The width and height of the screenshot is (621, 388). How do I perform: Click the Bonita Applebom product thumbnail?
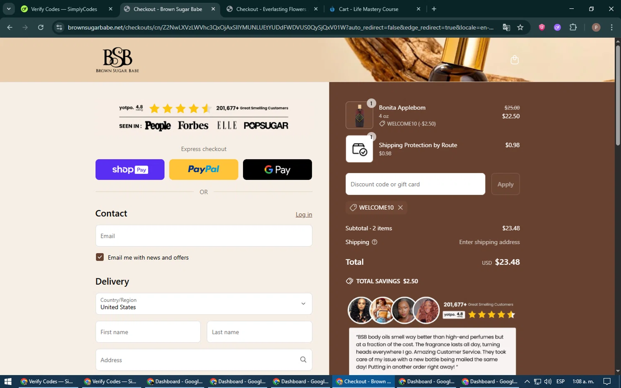pyautogui.click(x=359, y=115)
